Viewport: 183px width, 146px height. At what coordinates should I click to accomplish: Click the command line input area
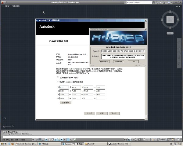[92, 137]
